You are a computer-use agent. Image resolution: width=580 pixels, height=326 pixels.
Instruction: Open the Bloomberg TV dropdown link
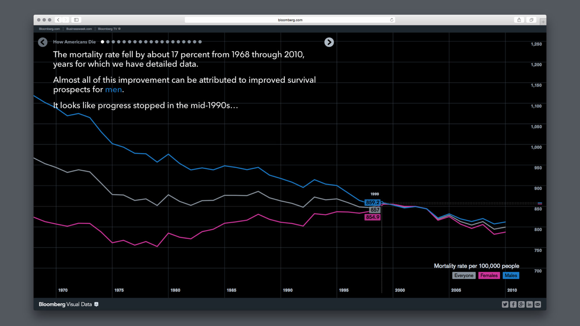click(109, 29)
